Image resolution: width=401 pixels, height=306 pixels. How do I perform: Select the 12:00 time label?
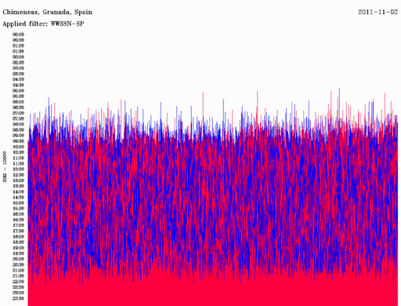[x=18, y=169]
